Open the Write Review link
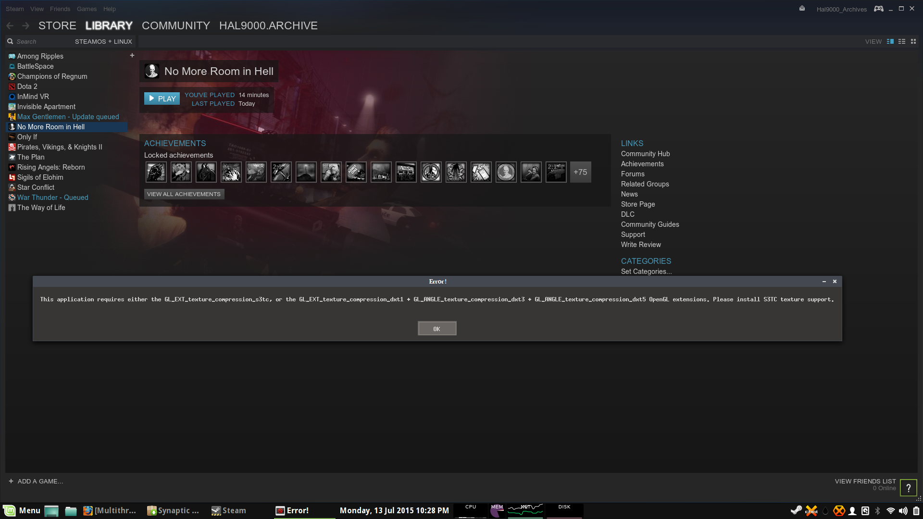Viewport: 923px width, 519px height. 641,245
